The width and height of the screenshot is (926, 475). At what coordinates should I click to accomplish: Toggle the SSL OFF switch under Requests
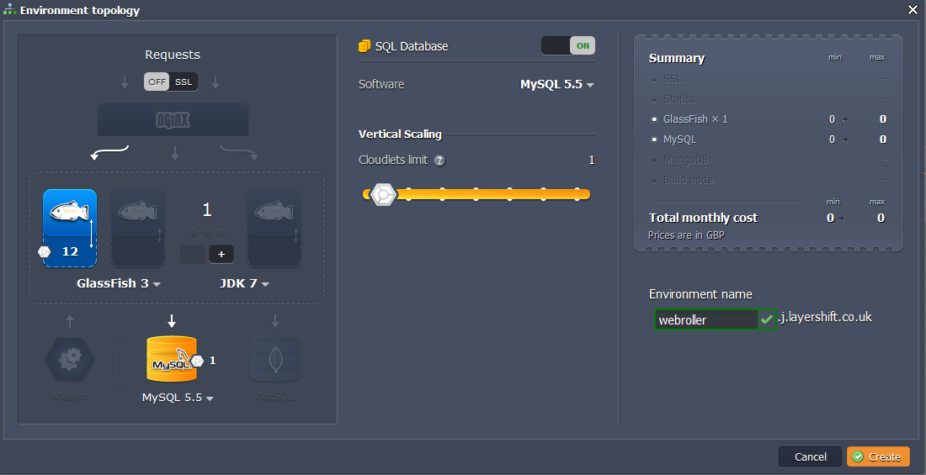171,82
